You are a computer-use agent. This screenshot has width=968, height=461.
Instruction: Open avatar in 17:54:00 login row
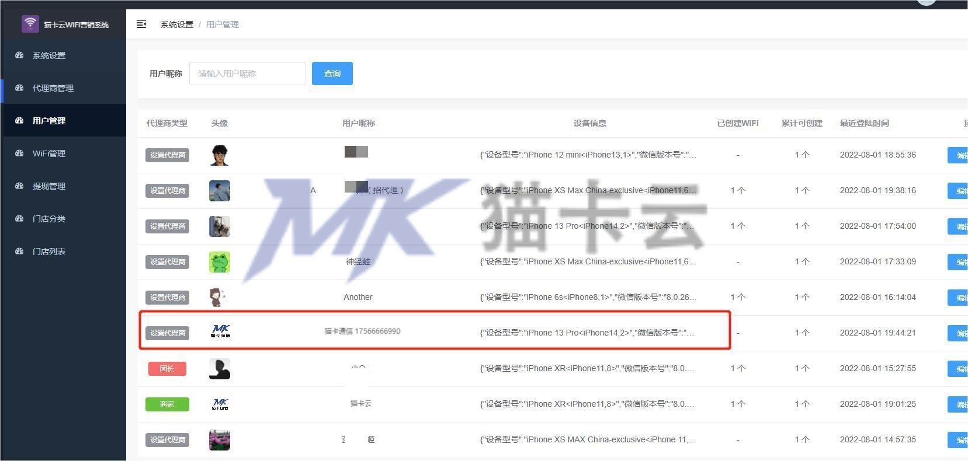220,226
